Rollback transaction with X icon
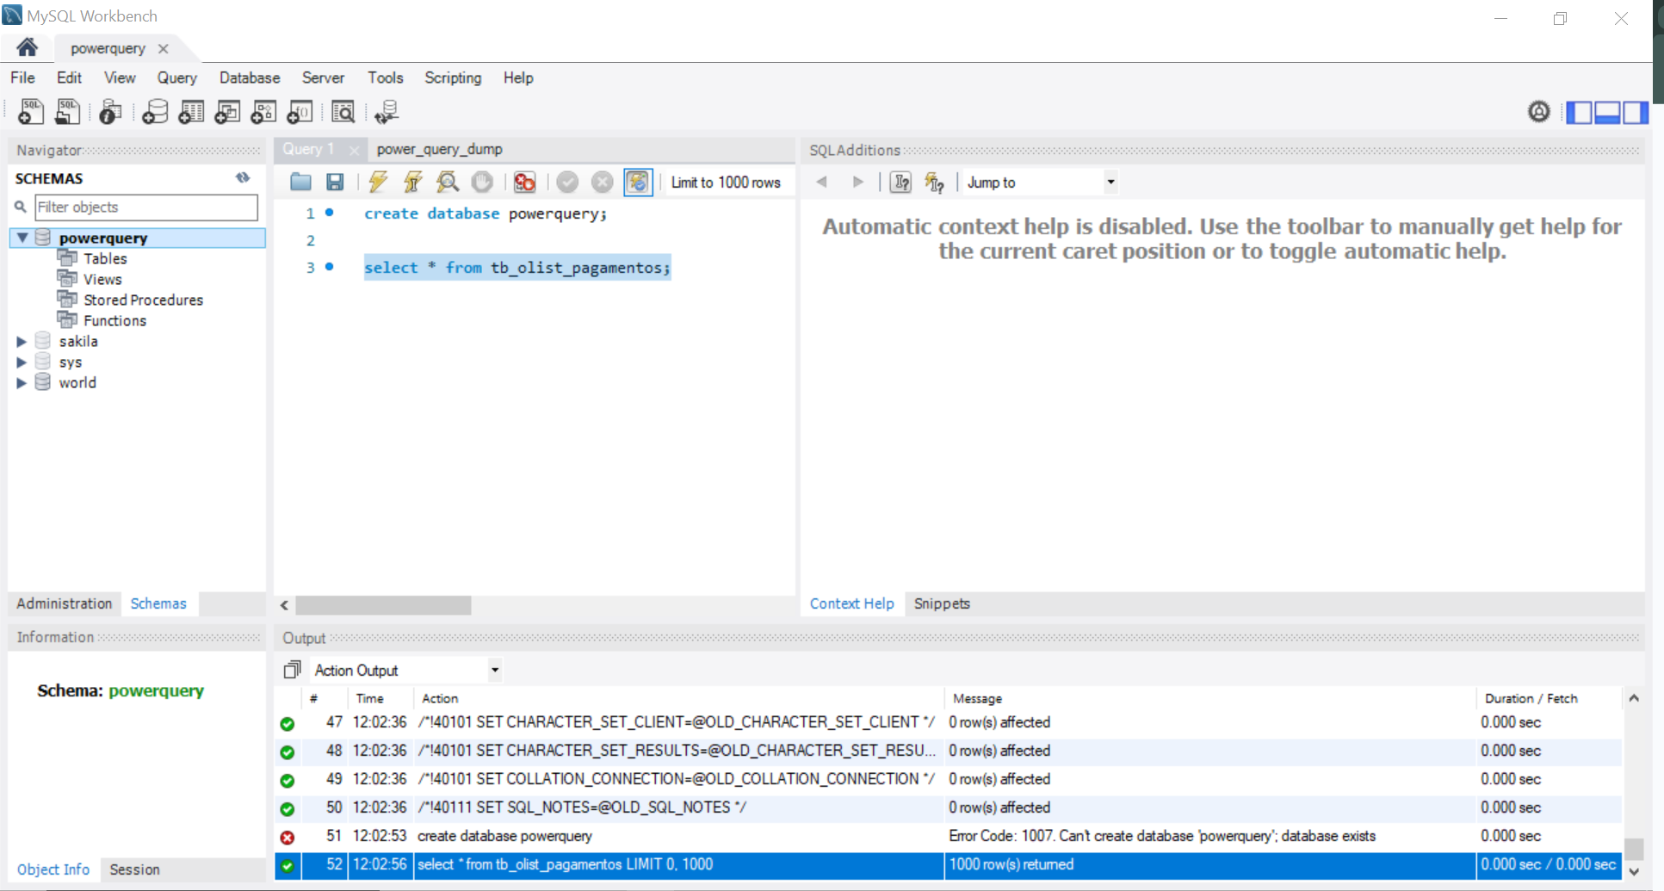1664x891 pixels. point(603,182)
